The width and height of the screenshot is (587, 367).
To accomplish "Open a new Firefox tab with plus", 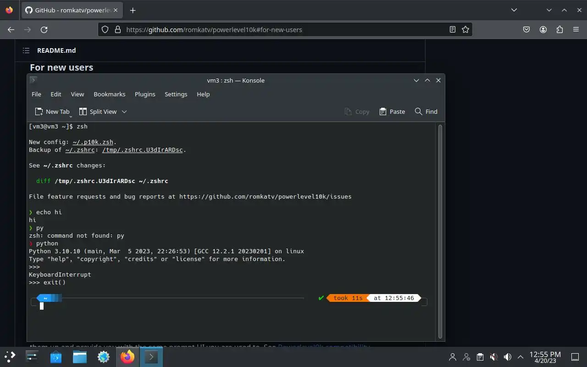I will (x=133, y=10).
